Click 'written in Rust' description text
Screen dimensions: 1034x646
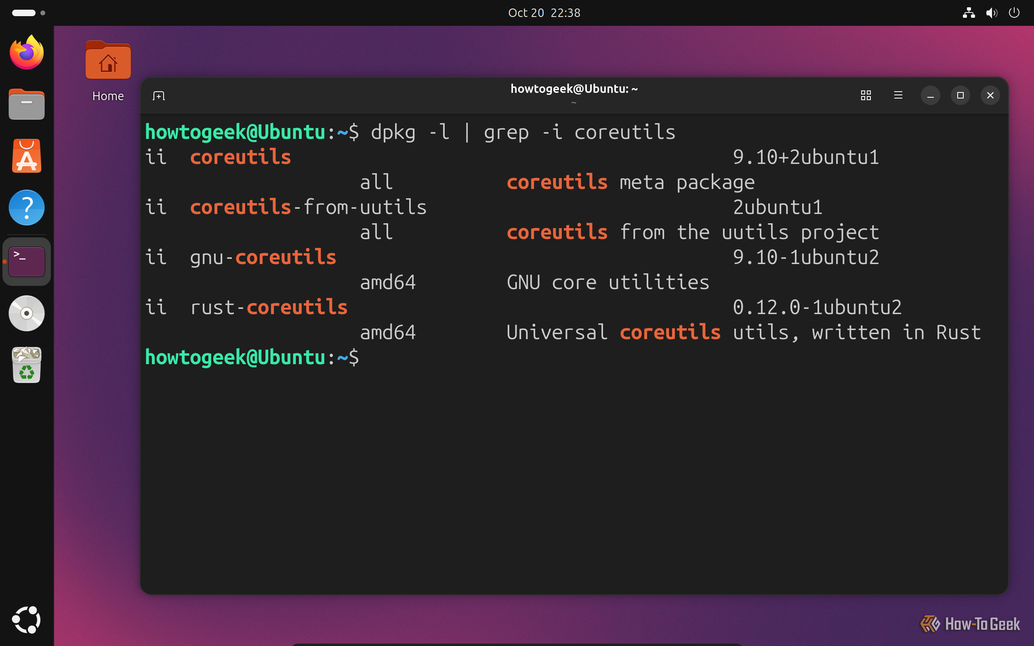(x=896, y=332)
